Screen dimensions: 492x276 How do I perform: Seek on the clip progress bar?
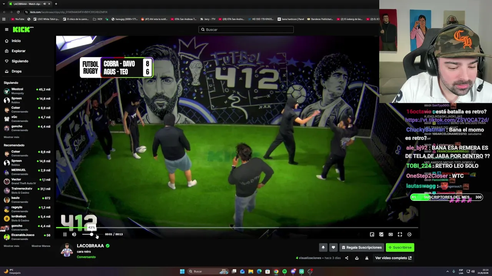tap(237, 228)
